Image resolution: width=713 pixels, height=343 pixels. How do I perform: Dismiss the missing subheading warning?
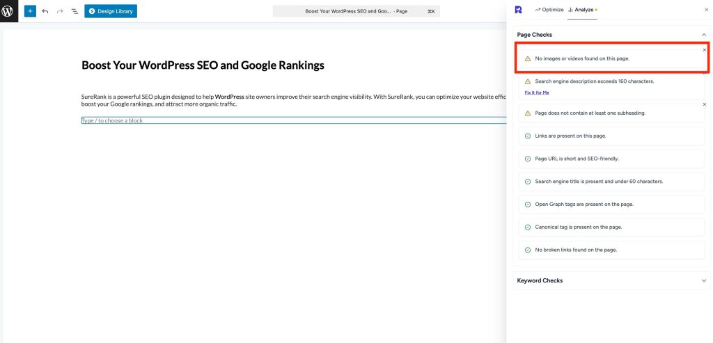(x=704, y=104)
